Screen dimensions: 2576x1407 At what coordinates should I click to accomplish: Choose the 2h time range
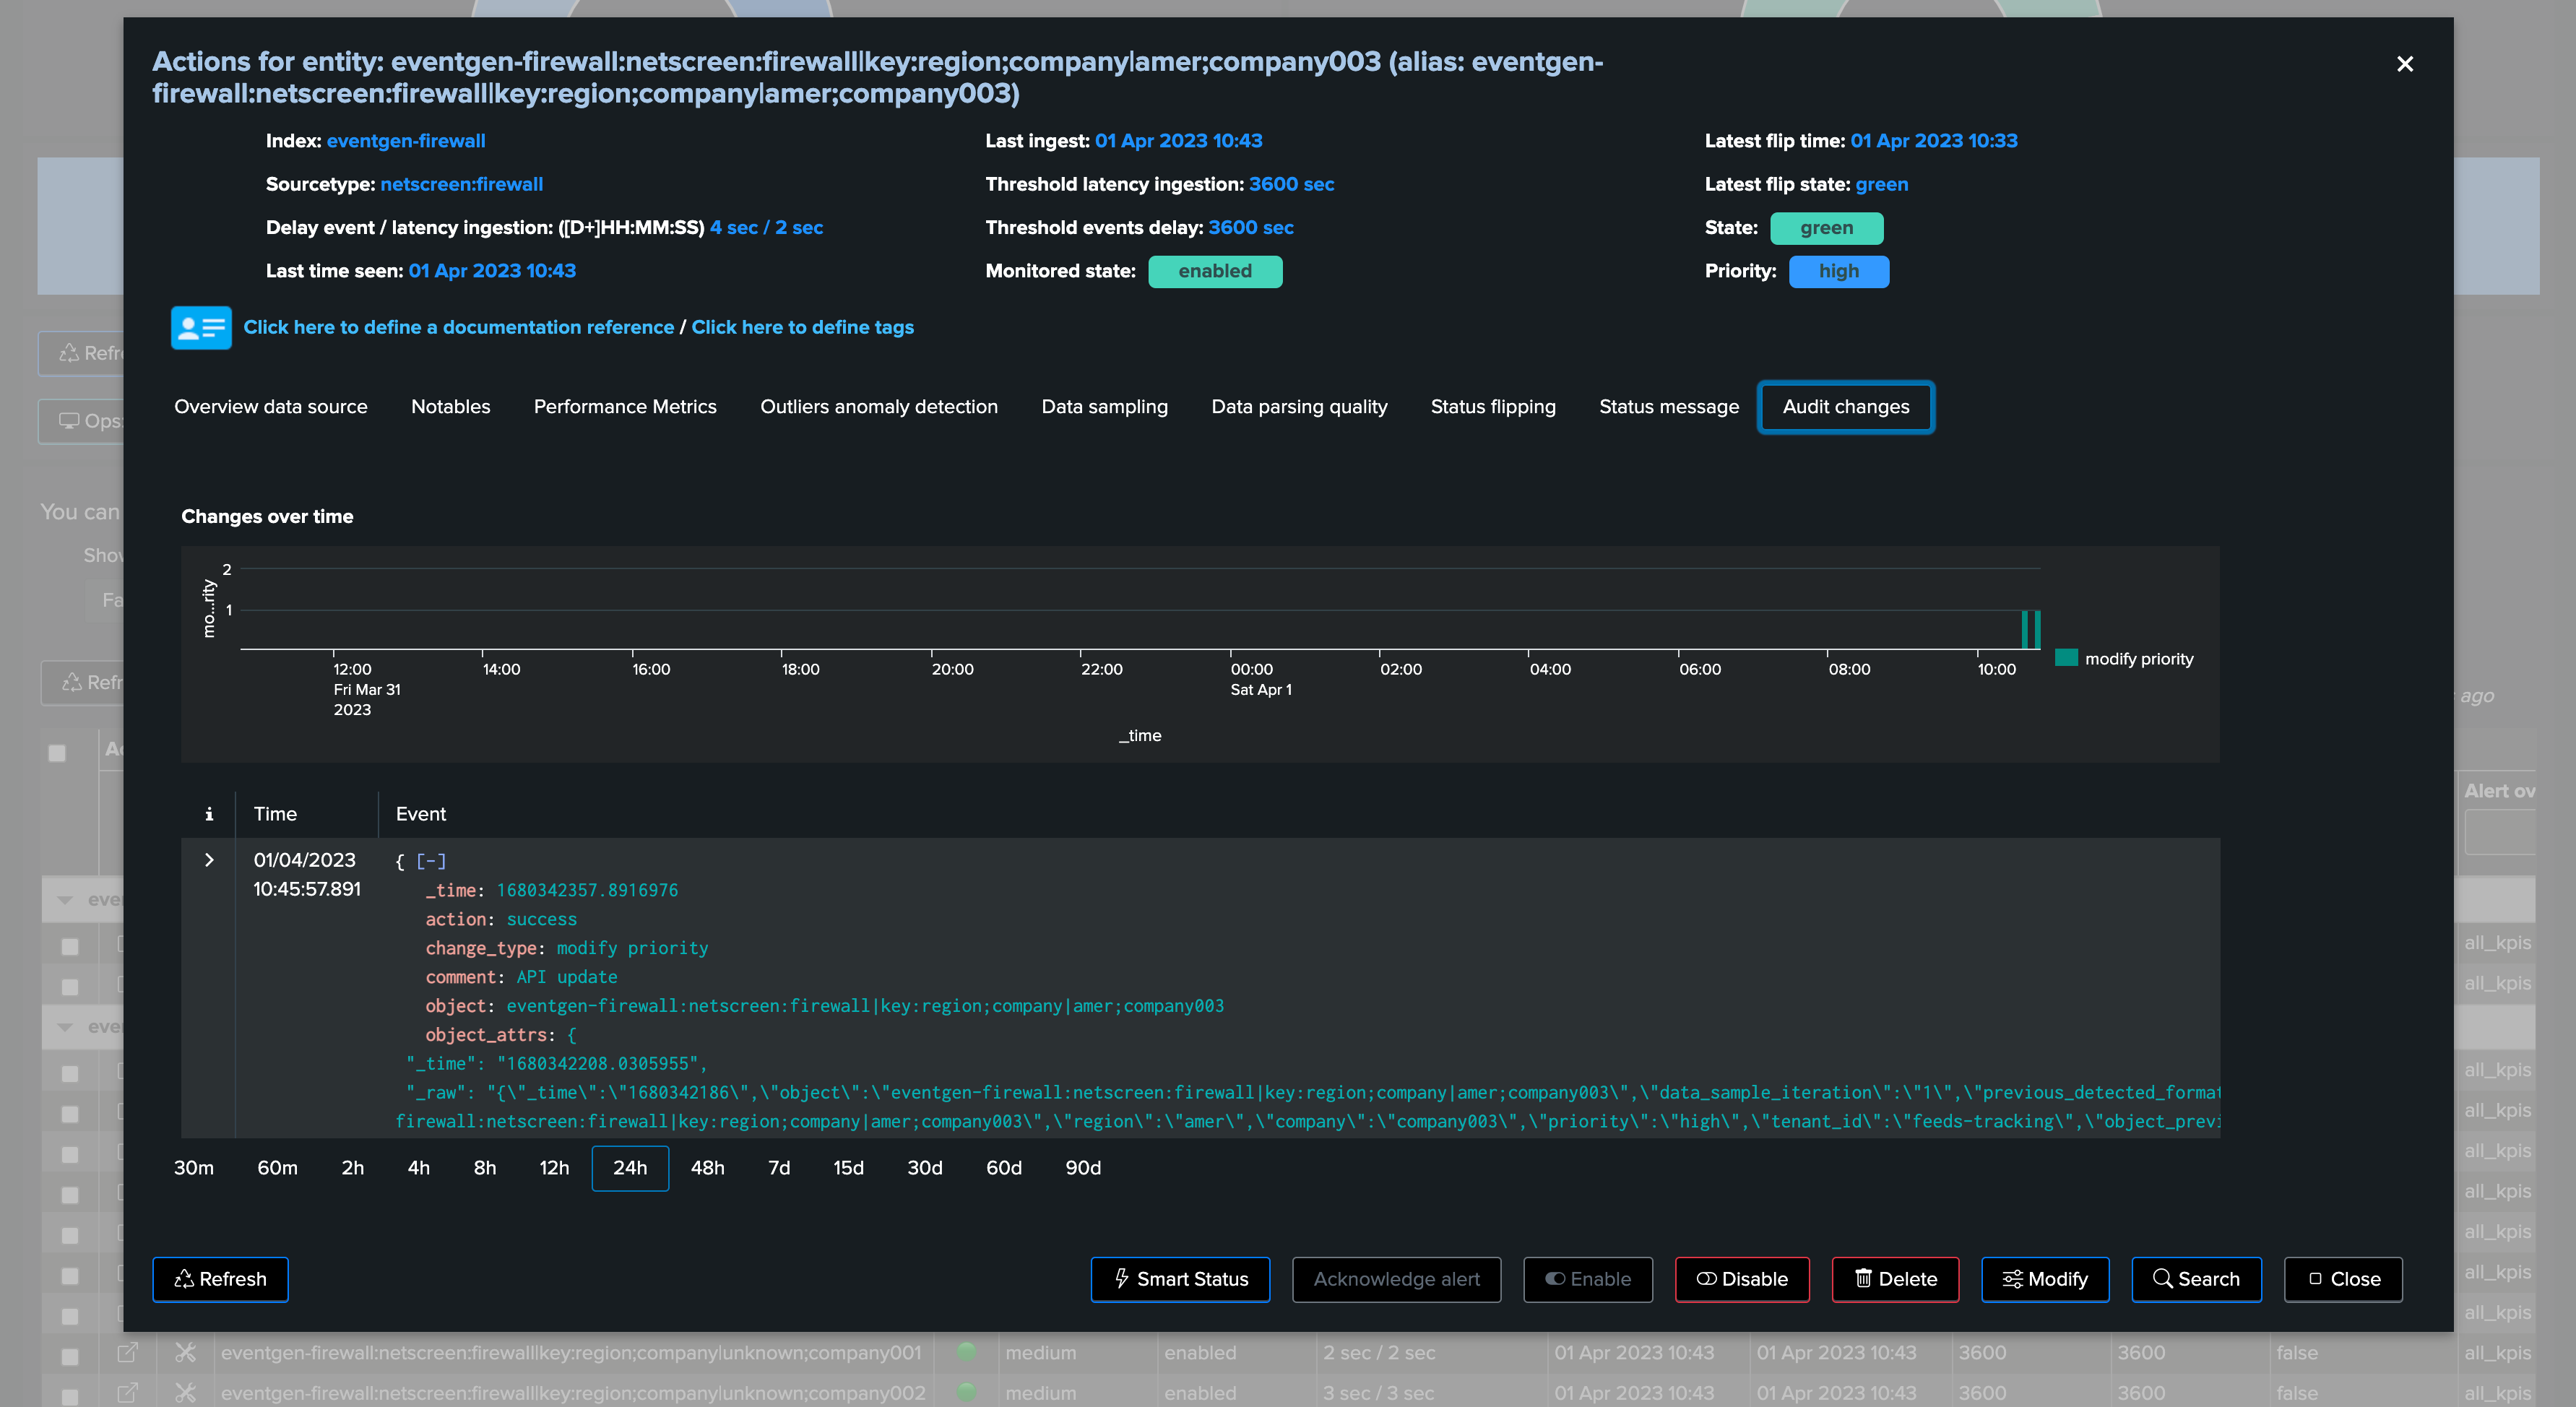pyautogui.click(x=353, y=1168)
